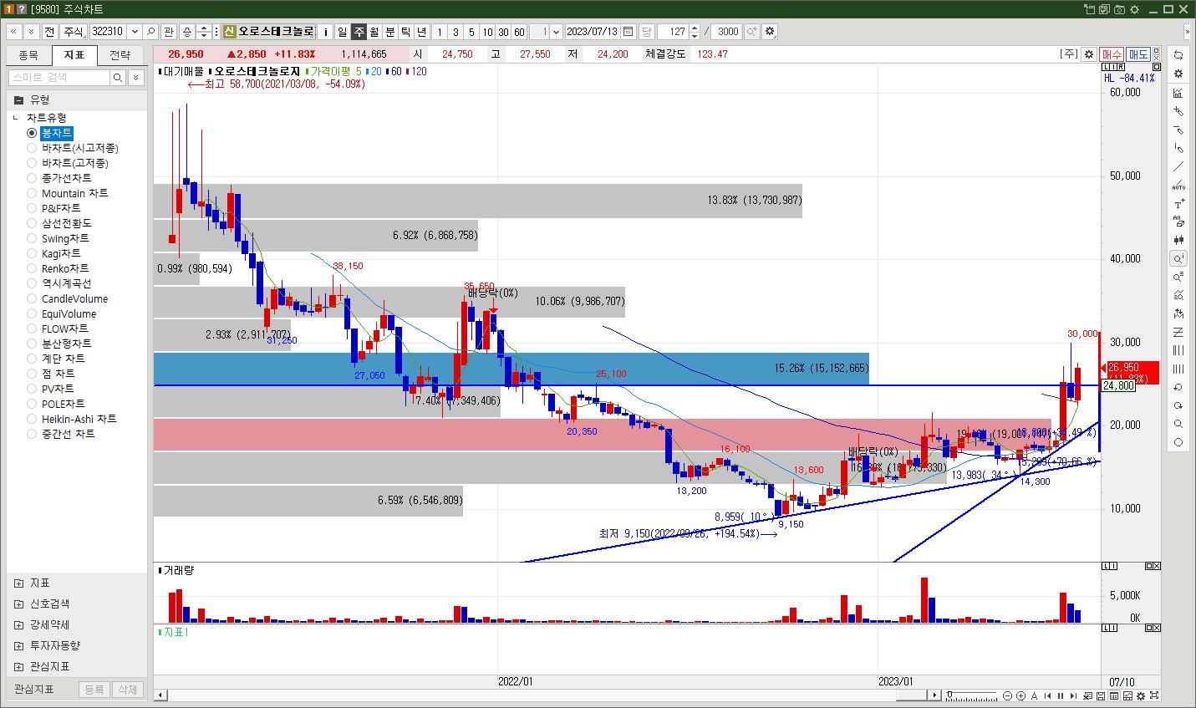Click the title bar settings gear icon
Viewport: 1196px width, 708px height.
click(1134, 9)
